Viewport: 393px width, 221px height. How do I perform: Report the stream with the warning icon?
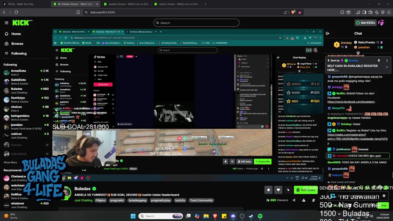pos(304,200)
